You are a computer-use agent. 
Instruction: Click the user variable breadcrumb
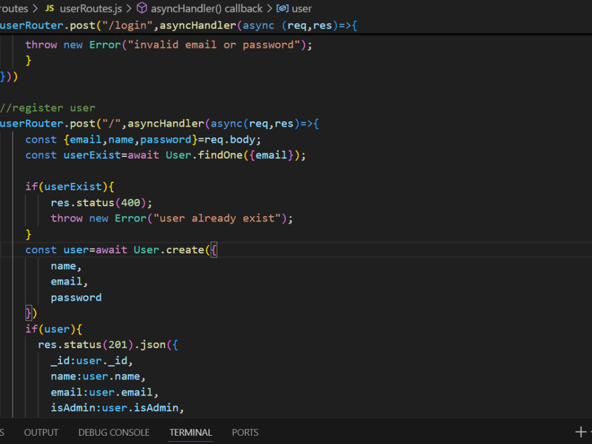(302, 8)
